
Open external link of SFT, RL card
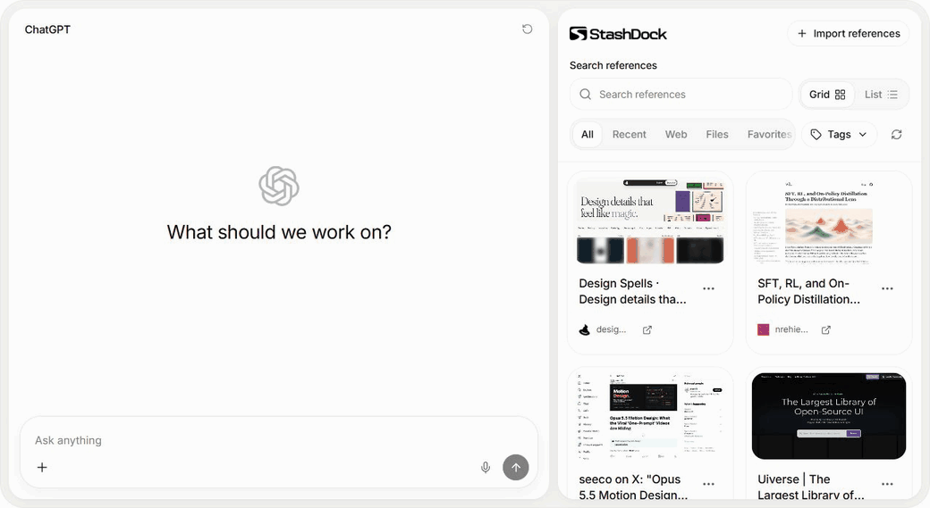825,329
